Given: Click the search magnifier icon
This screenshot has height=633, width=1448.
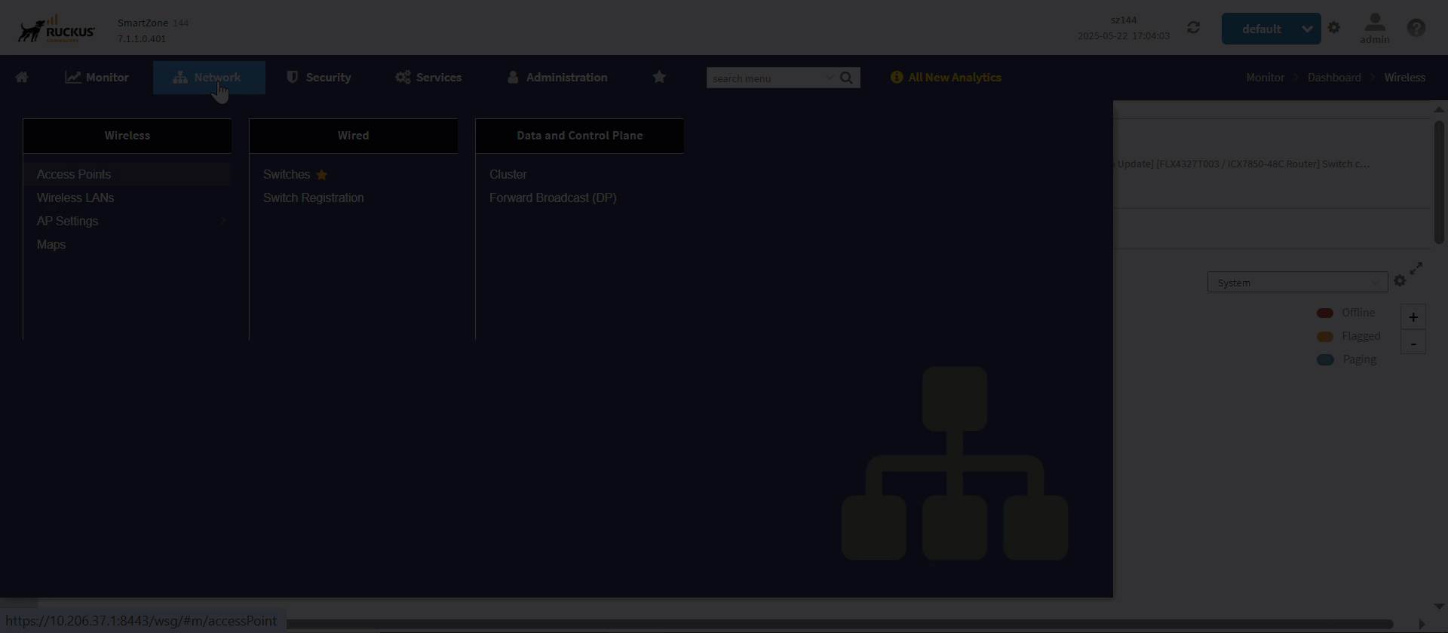Looking at the screenshot, I should pyautogui.click(x=846, y=78).
